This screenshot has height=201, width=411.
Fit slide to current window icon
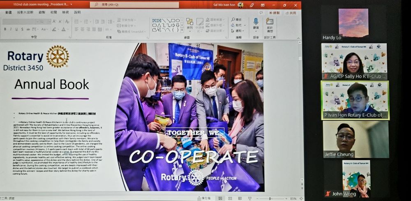pyautogui.click(x=301, y=199)
